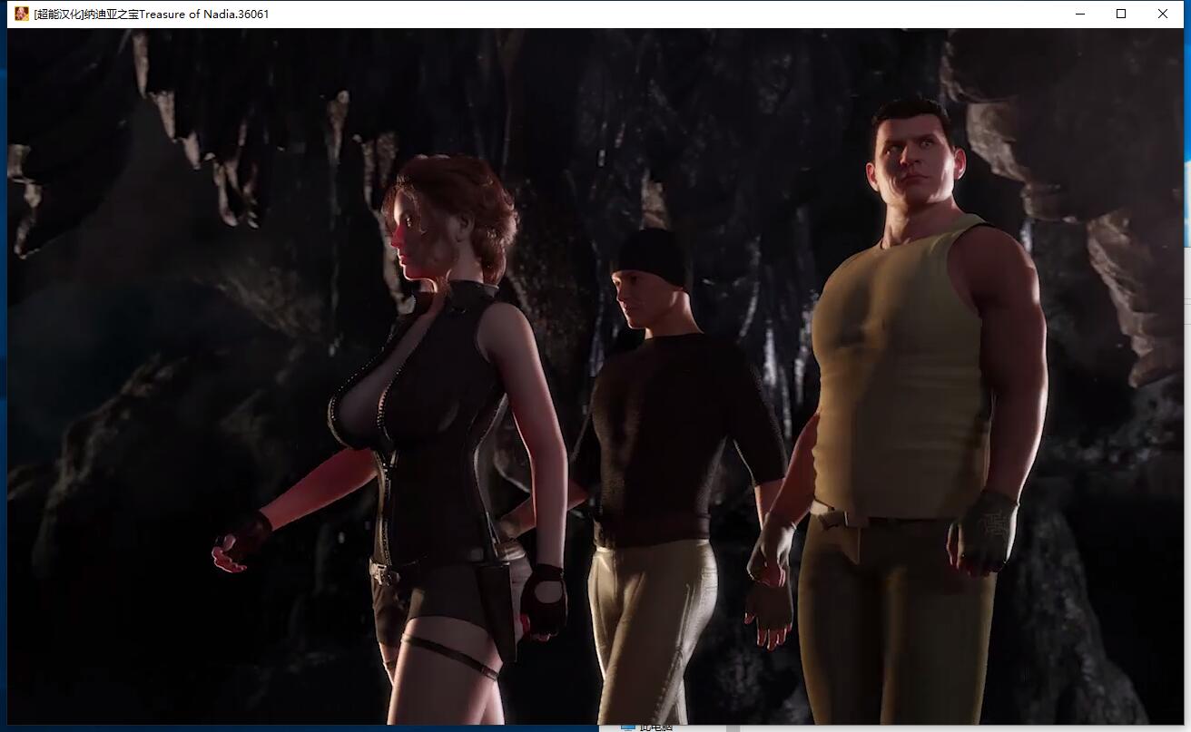
Task: Click the black beanie on the middle man
Action: (x=652, y=254)
